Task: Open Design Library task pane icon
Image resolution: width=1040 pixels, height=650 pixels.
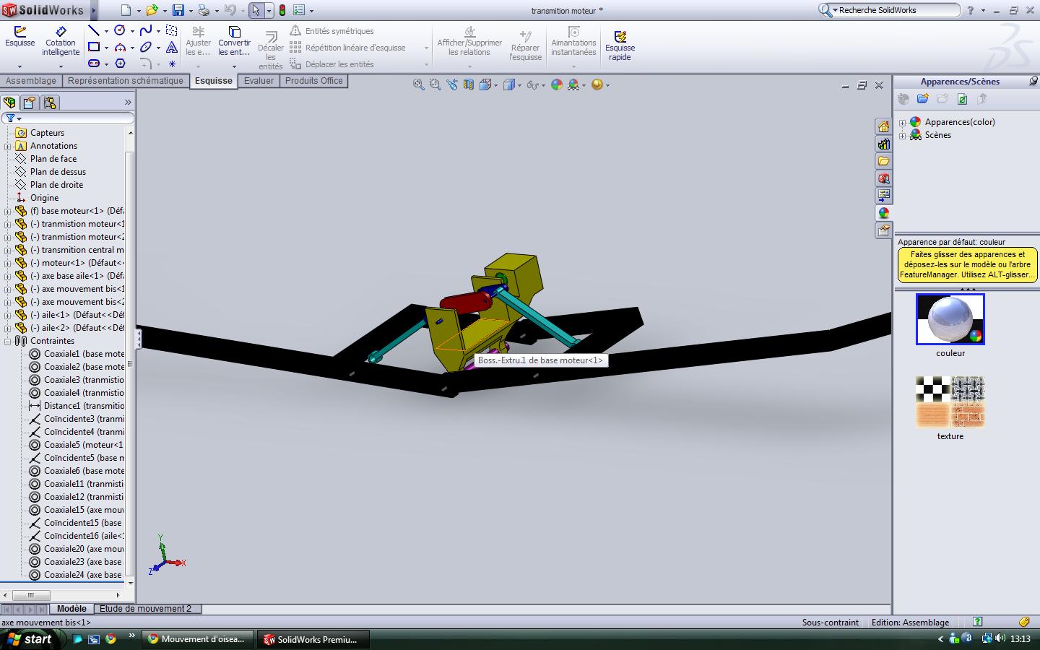Action: coord(883,144)
